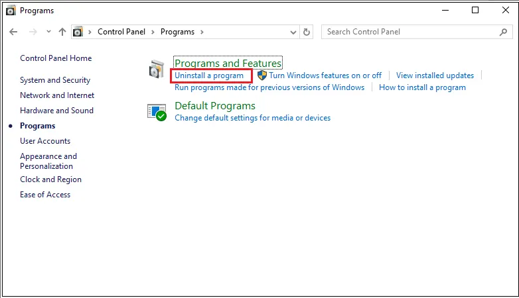Click the Back arrow button
The width and height of the screenshot is (519, 298).
tap(14, 32)
